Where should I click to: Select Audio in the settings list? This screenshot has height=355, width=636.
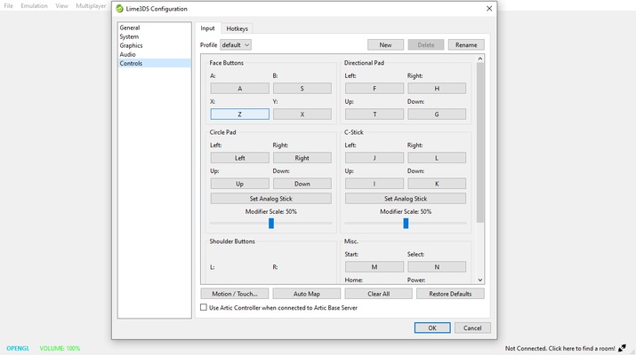coord(154,54)
